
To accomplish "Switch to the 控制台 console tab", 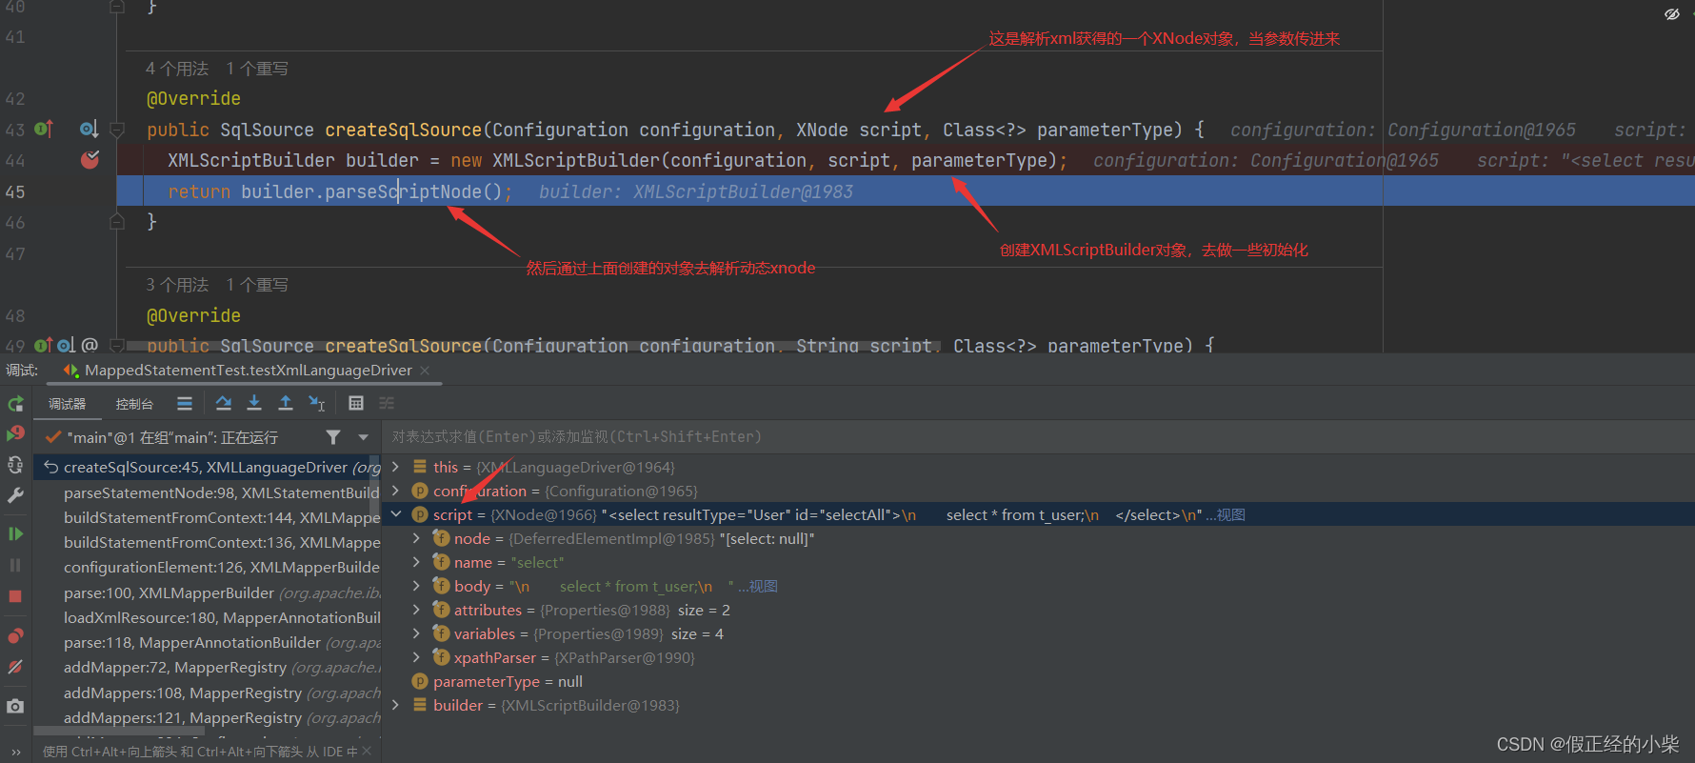I will [134, 404].
